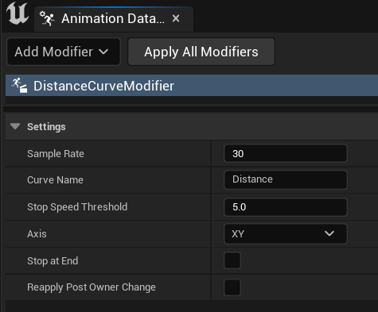Click the Stop Speed Threshold field
Image resolution: width=378 pixels, height=312 pixels.
(x=286, y=207)
